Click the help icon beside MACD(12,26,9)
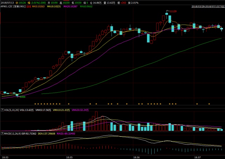This screenshot has width=225, height=159. click(2, 134)
